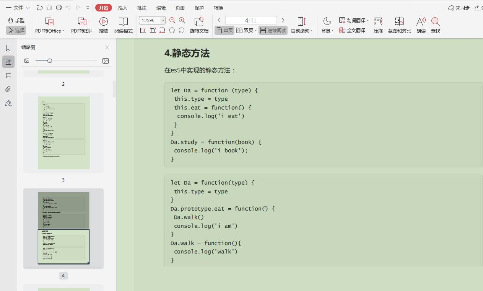Click small thumbnail size icon
Image resolution: width=483 pixels, height=291 pixels.
tap(27, 60)
